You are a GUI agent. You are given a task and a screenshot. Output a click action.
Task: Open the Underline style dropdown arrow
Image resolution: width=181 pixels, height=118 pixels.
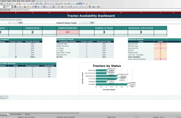click(22, 7)
